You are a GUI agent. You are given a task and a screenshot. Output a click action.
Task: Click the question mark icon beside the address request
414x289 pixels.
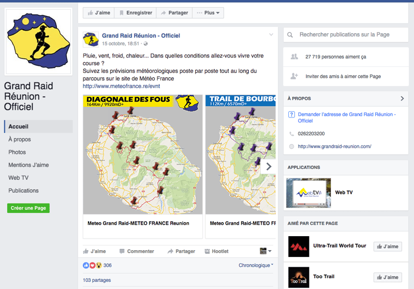click(291, 114)
